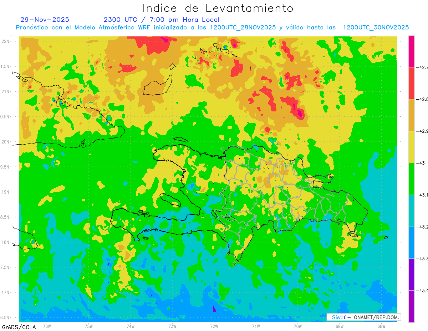Click the '-42.9' legend value

coord(422,131)
